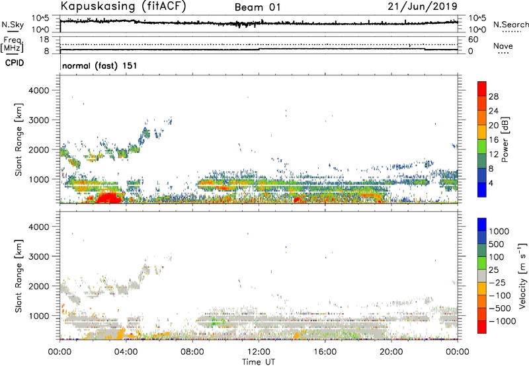Click the orange velocity patch near 03:30

point(120,334)
